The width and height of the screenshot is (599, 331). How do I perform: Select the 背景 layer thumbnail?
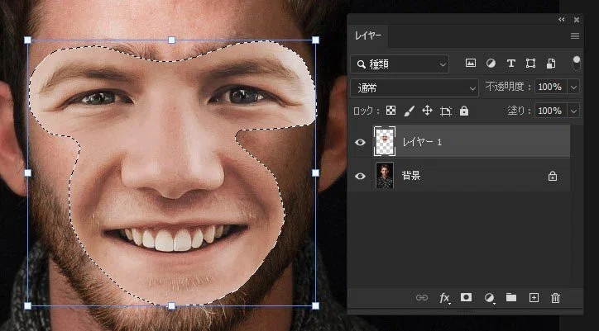[x=385, y=176]
